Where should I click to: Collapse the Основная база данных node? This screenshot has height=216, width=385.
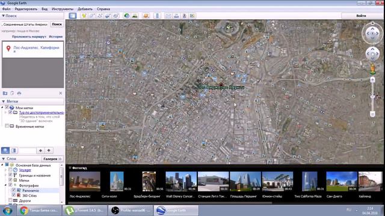(x=2, y=165)
